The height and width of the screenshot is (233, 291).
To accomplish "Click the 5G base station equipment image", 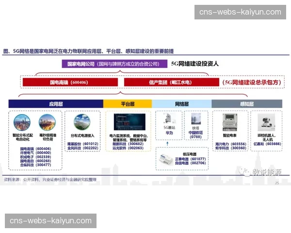I will 169,118.
